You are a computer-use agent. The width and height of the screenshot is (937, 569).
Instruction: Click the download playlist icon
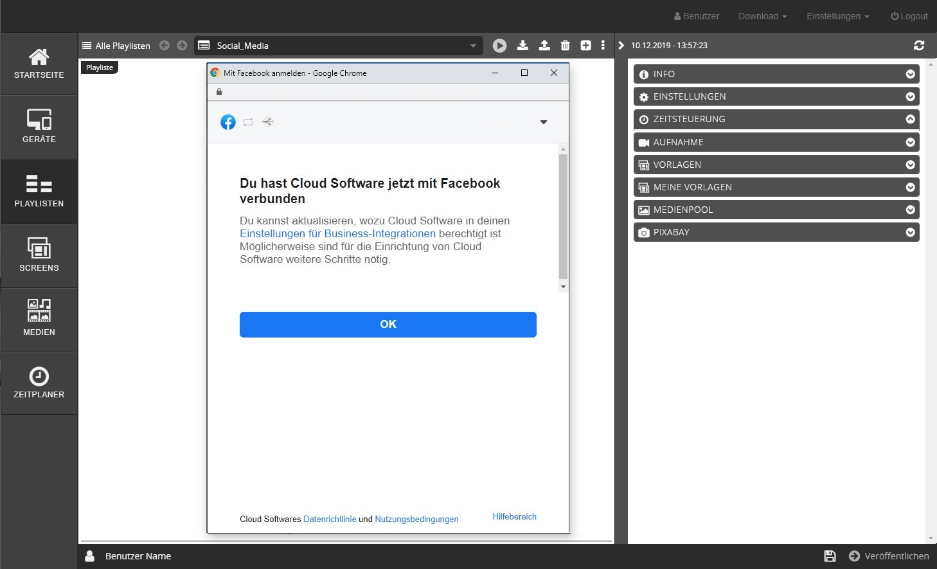[x=522, y=46]
